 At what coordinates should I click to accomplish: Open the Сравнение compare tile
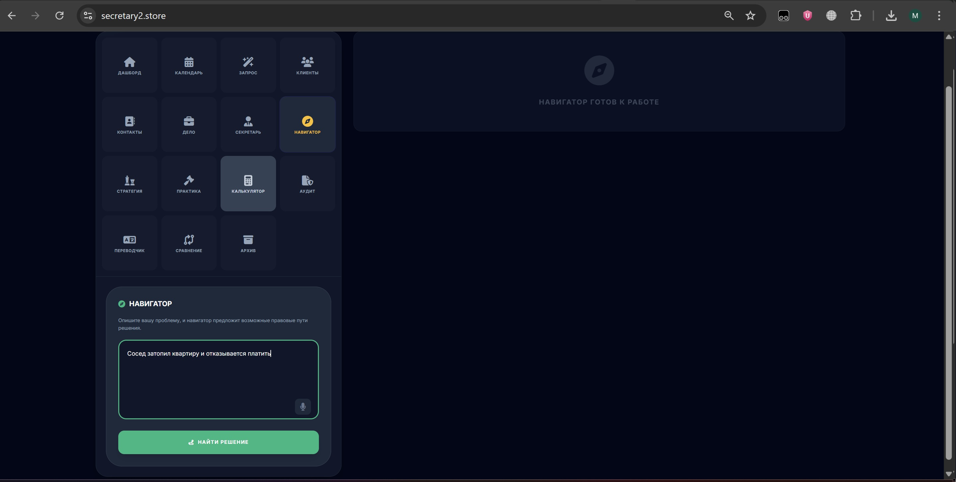pos(189,243)
